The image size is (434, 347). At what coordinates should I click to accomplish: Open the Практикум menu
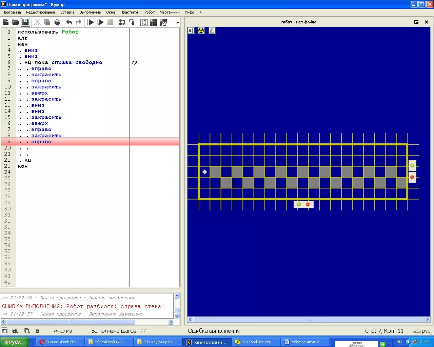[130, 12]
